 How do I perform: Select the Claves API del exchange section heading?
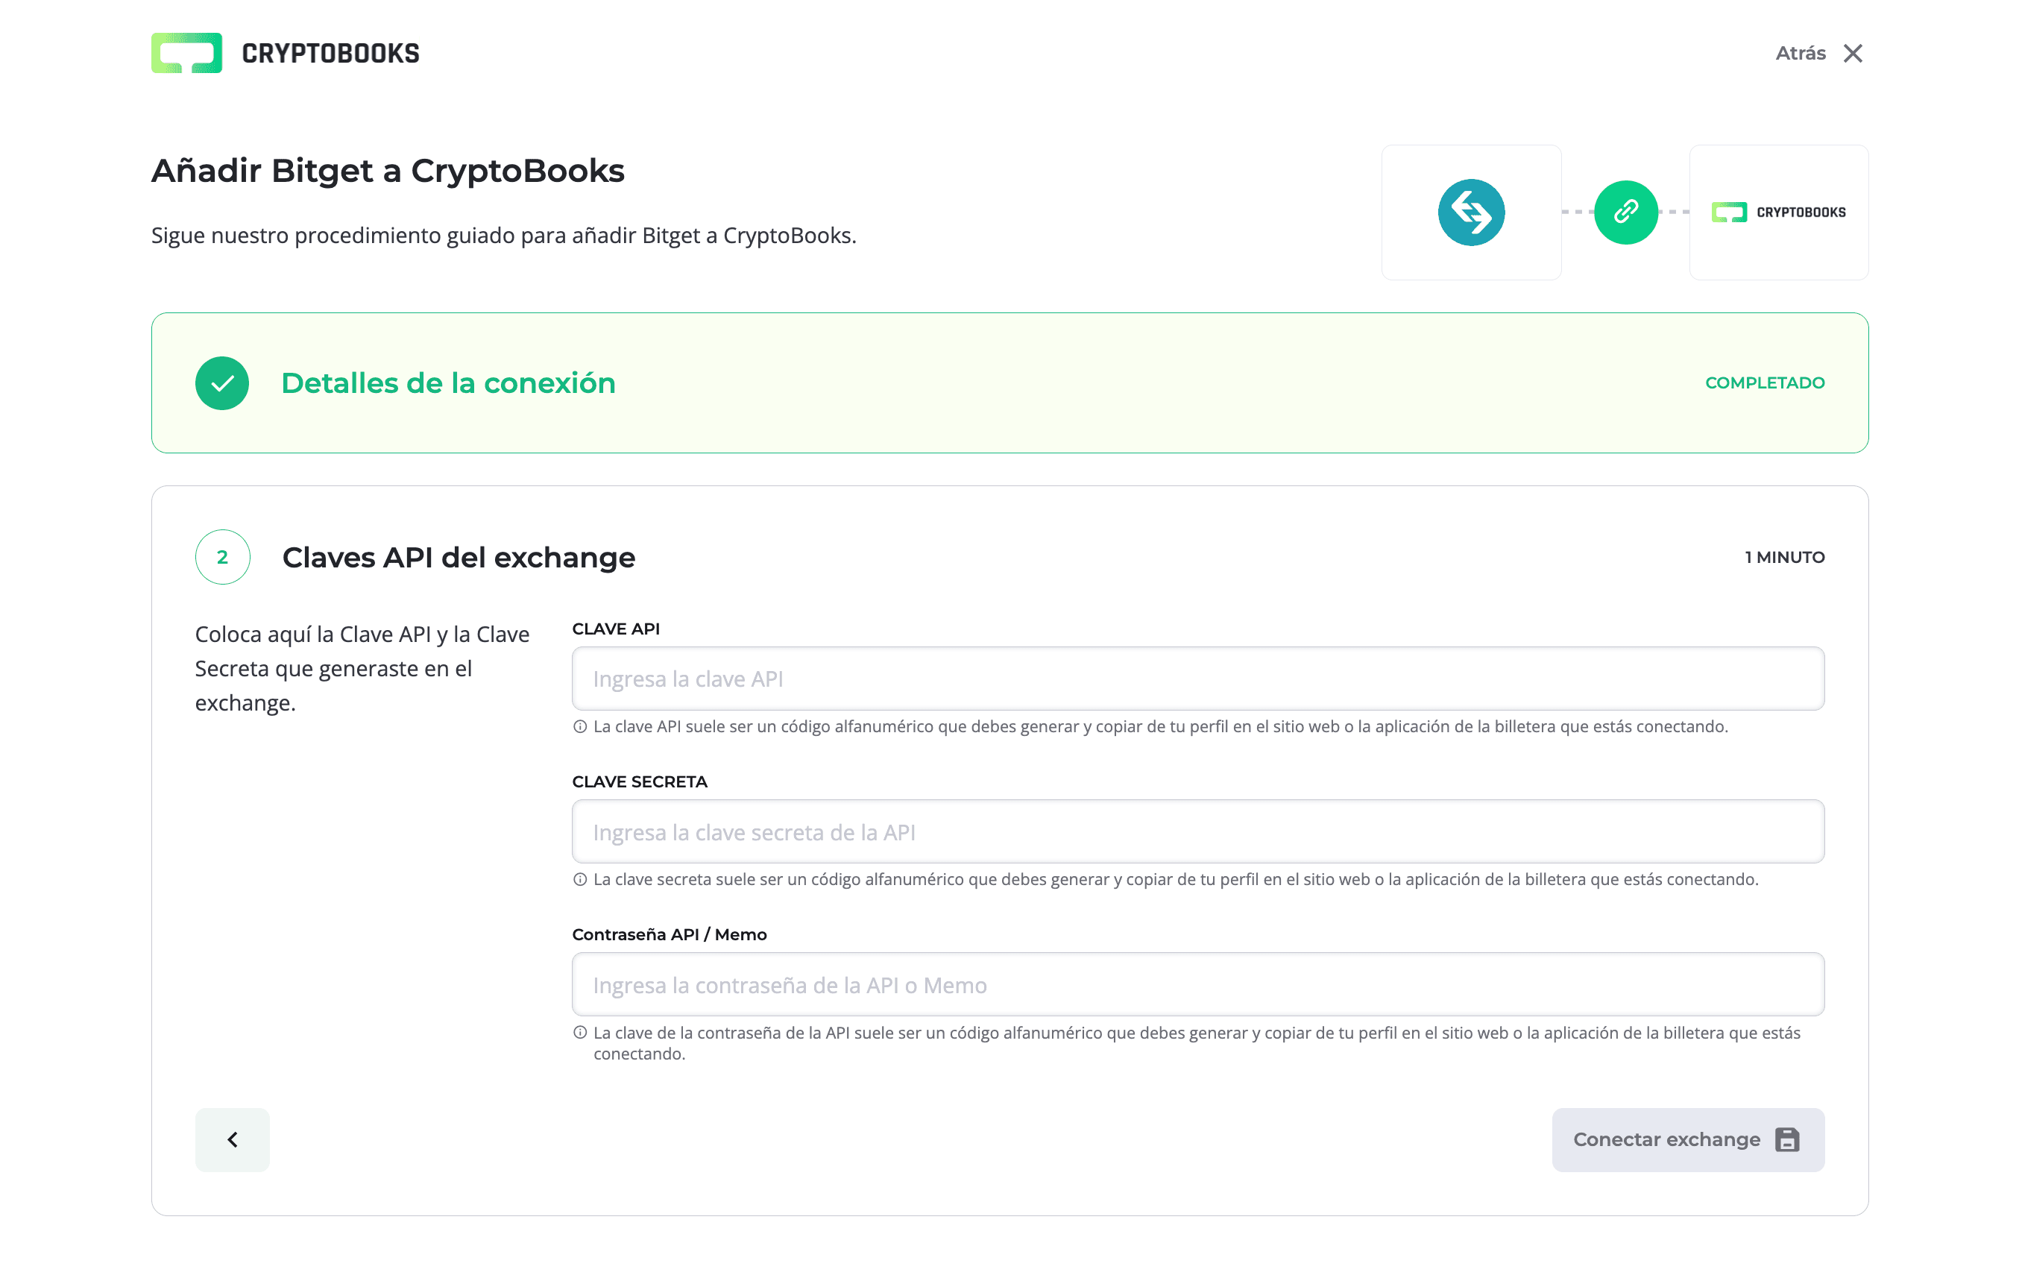point(459,556)
